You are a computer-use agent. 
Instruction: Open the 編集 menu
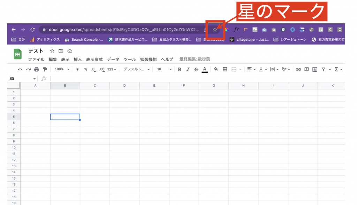pyautogui.click(x=53, y=59)
